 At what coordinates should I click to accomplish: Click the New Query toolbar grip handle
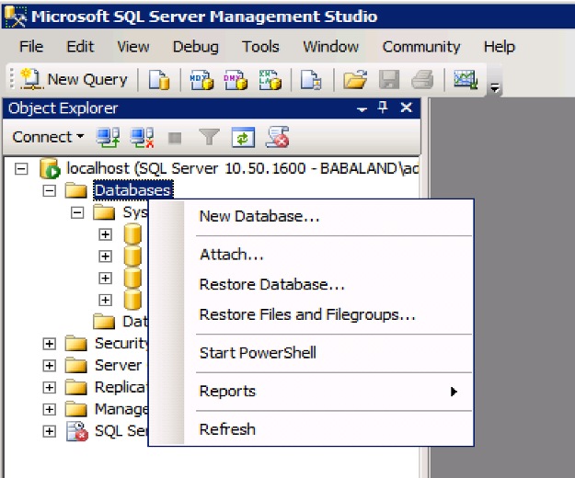click(x=12, y=79)
